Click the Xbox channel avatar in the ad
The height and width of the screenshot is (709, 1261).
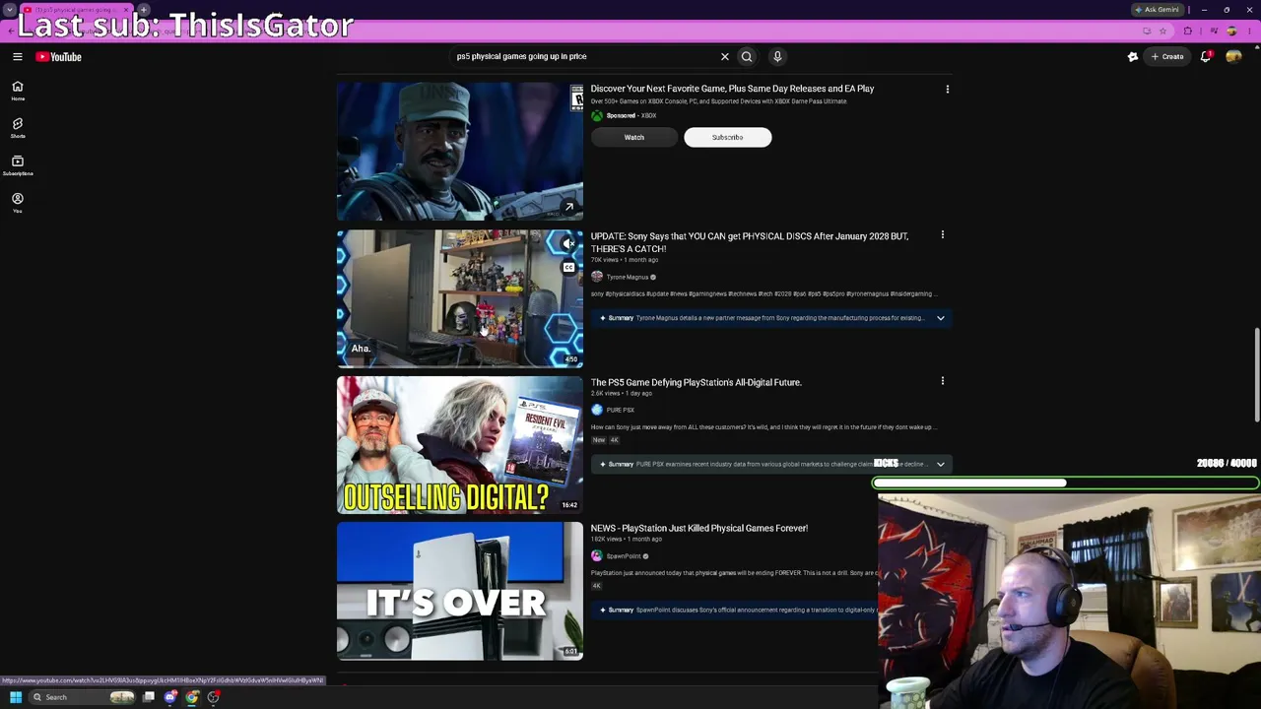[597, 115]
